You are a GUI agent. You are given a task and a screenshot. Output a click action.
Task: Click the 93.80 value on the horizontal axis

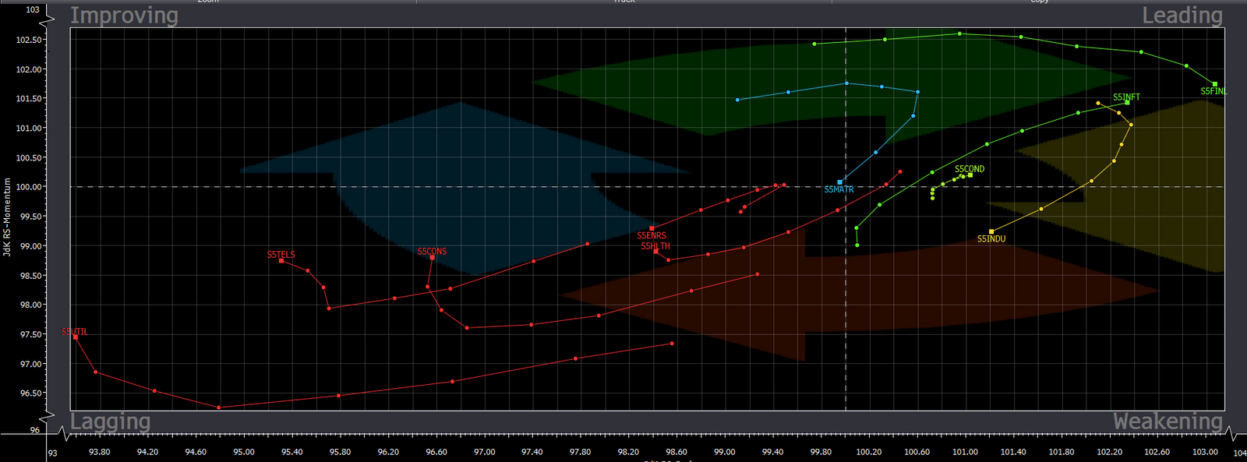click(100, 452)
